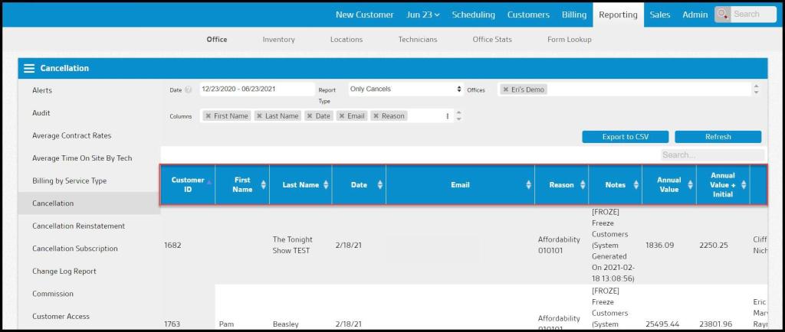Click the table Search box
Screen dimensions: 785x332
click(711, 155)
